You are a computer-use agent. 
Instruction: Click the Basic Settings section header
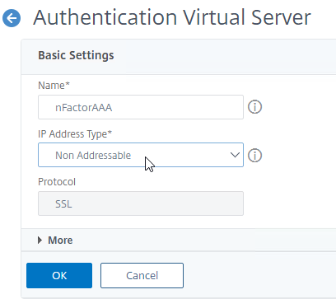[x=76, y=55]
